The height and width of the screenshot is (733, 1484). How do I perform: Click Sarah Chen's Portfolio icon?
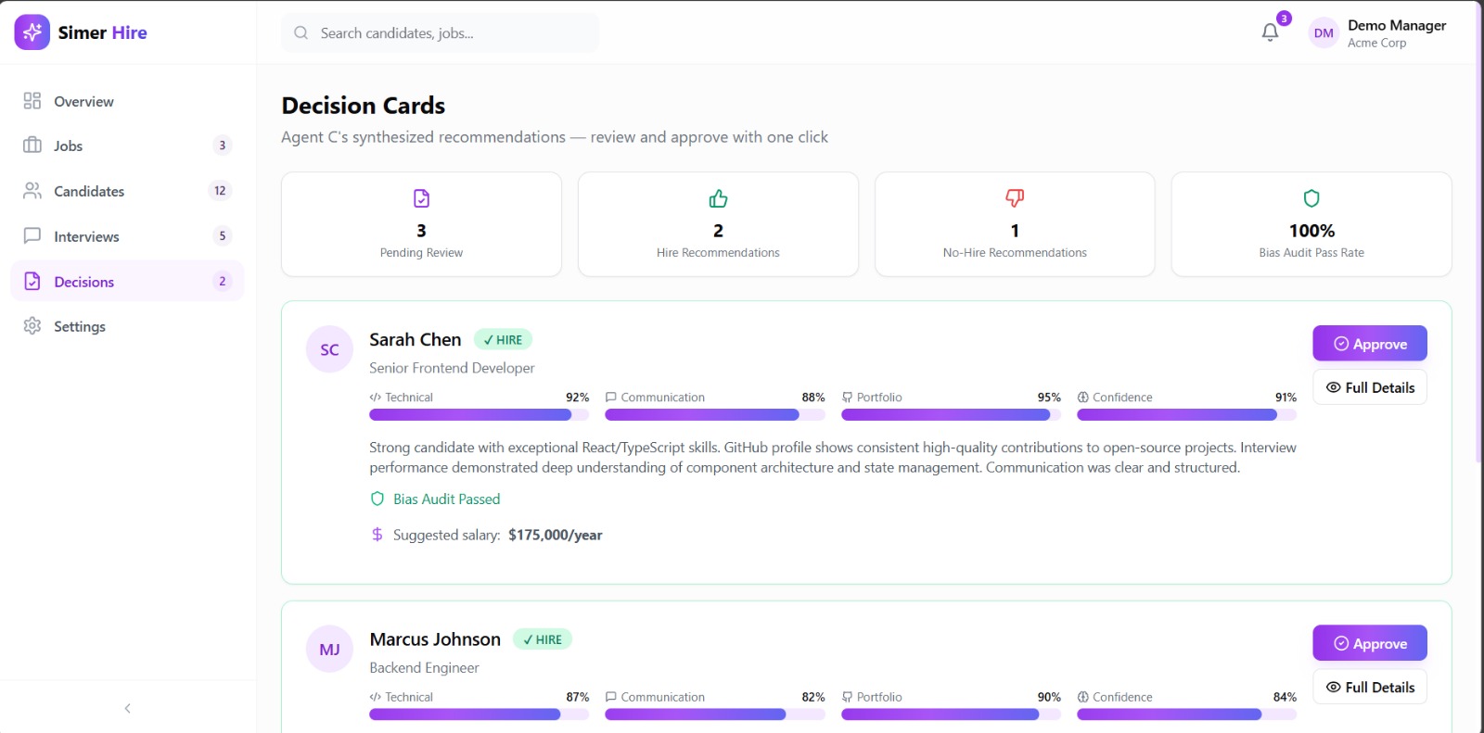(x=847, y=398)
